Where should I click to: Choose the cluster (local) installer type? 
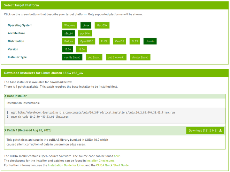(x=140, y=57)
